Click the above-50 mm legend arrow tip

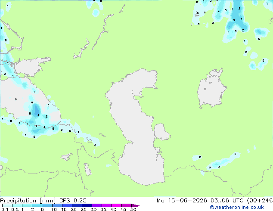pos(136,205)
